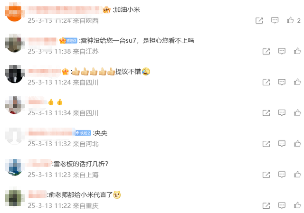
Task: Open avatar of the 重庆 commenter
Action: [x=14, y=197]
